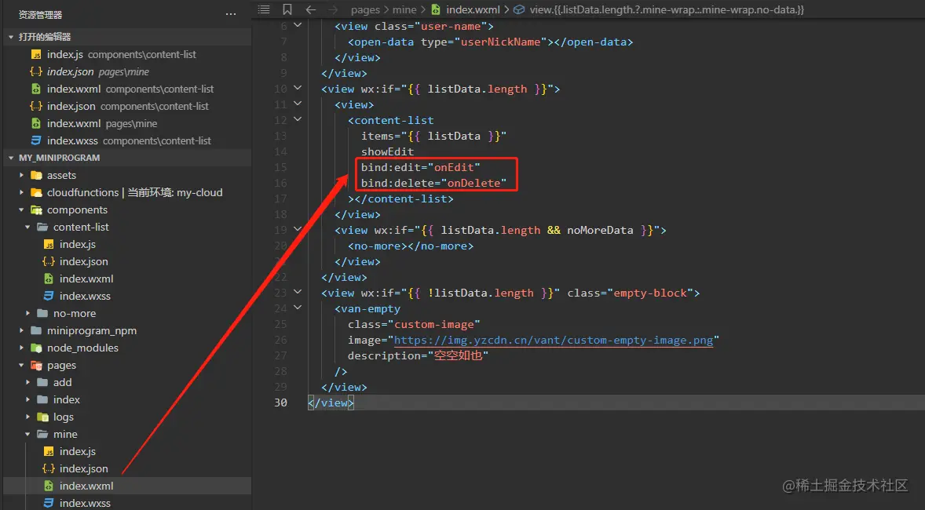Go back with the left arrow icon
Image resolution: width=925 pixels, height=510 pixels.
311,9
